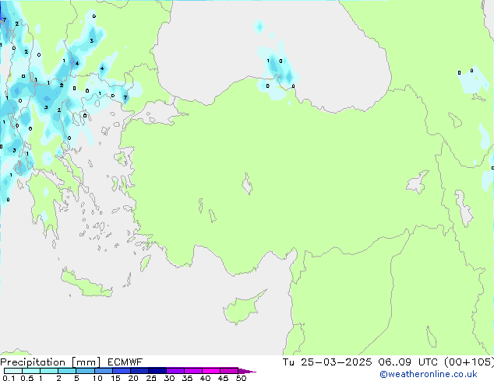Click the '06..09 UTC' time range
Screen dimensions: 494x381
(x=408, y=362)
